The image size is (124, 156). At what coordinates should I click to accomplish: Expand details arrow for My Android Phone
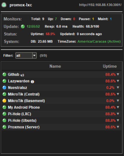click(x=118, y=107)
